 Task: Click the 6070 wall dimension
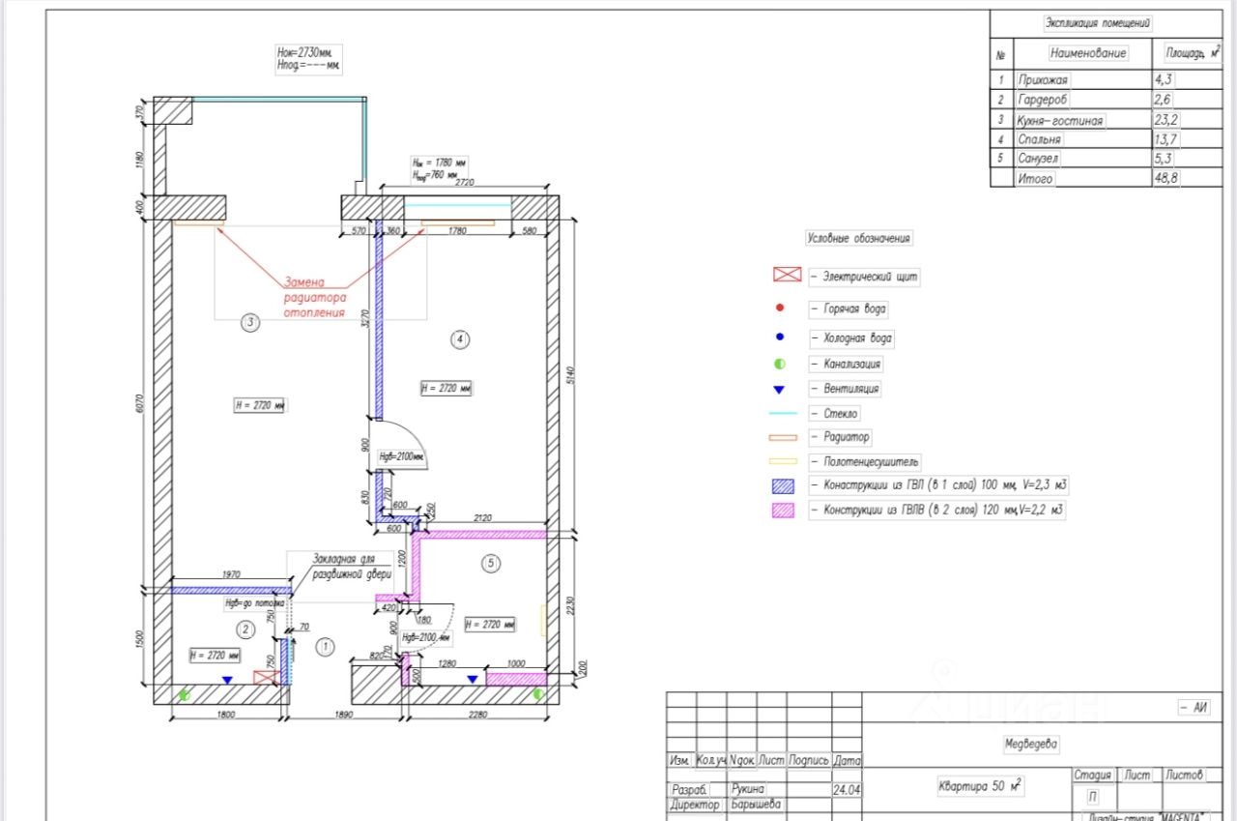(141, 404)
